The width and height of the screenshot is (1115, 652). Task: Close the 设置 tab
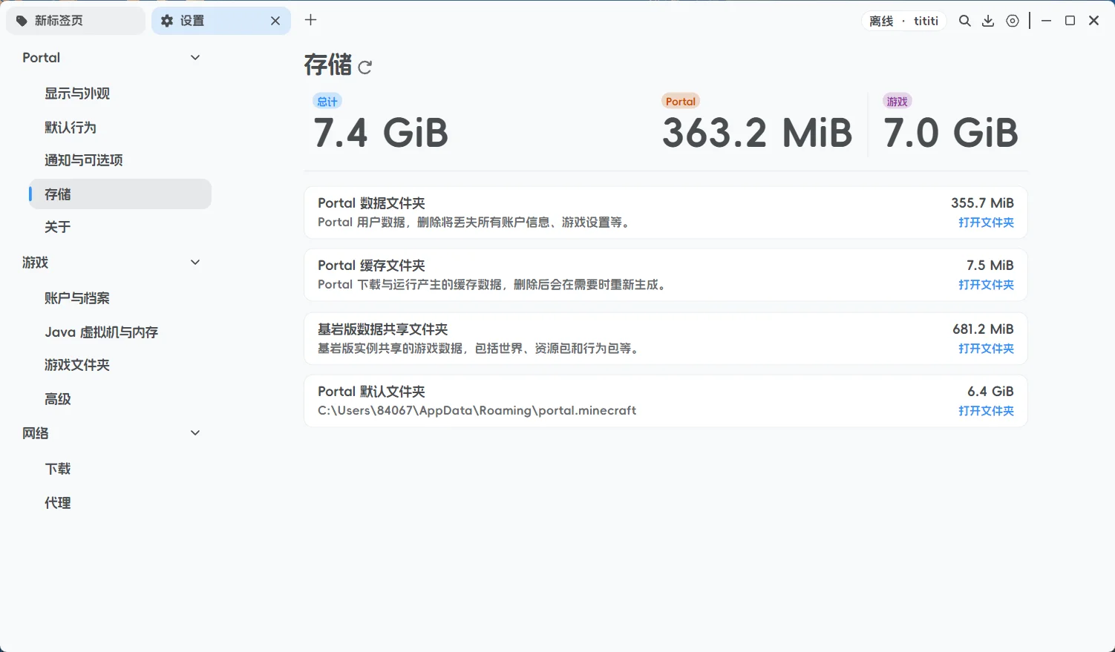pyautogui.click(x=275, y=21)
